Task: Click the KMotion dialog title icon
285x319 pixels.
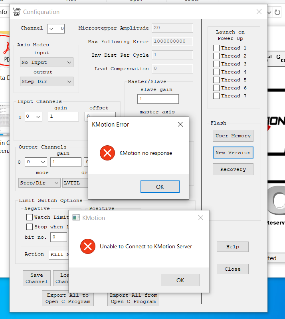Action: pyautogui.click(x=76, y=218)
